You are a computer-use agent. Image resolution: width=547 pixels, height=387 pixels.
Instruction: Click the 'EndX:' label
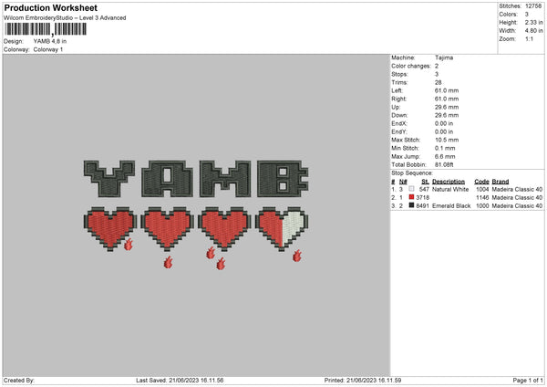(399, 123)
